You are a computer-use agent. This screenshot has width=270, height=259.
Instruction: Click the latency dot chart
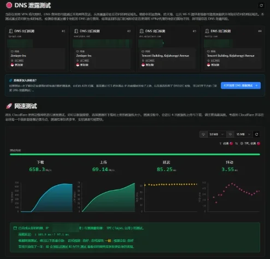(x=171, y=197)
